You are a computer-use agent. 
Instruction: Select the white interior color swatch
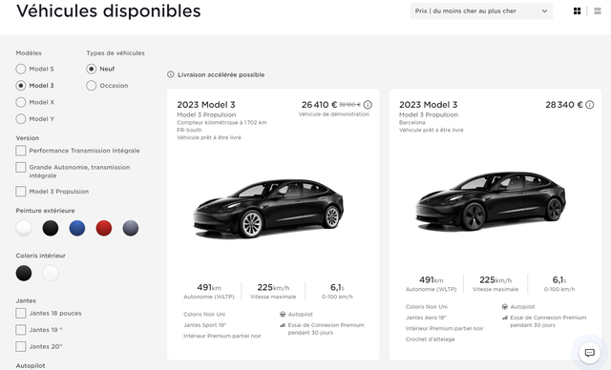[51, 273]
